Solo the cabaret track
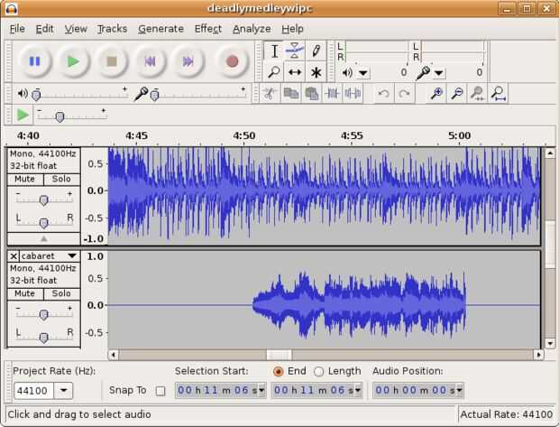Image resolution: width=559 pixels, height=427 pixels. point(60,293)
